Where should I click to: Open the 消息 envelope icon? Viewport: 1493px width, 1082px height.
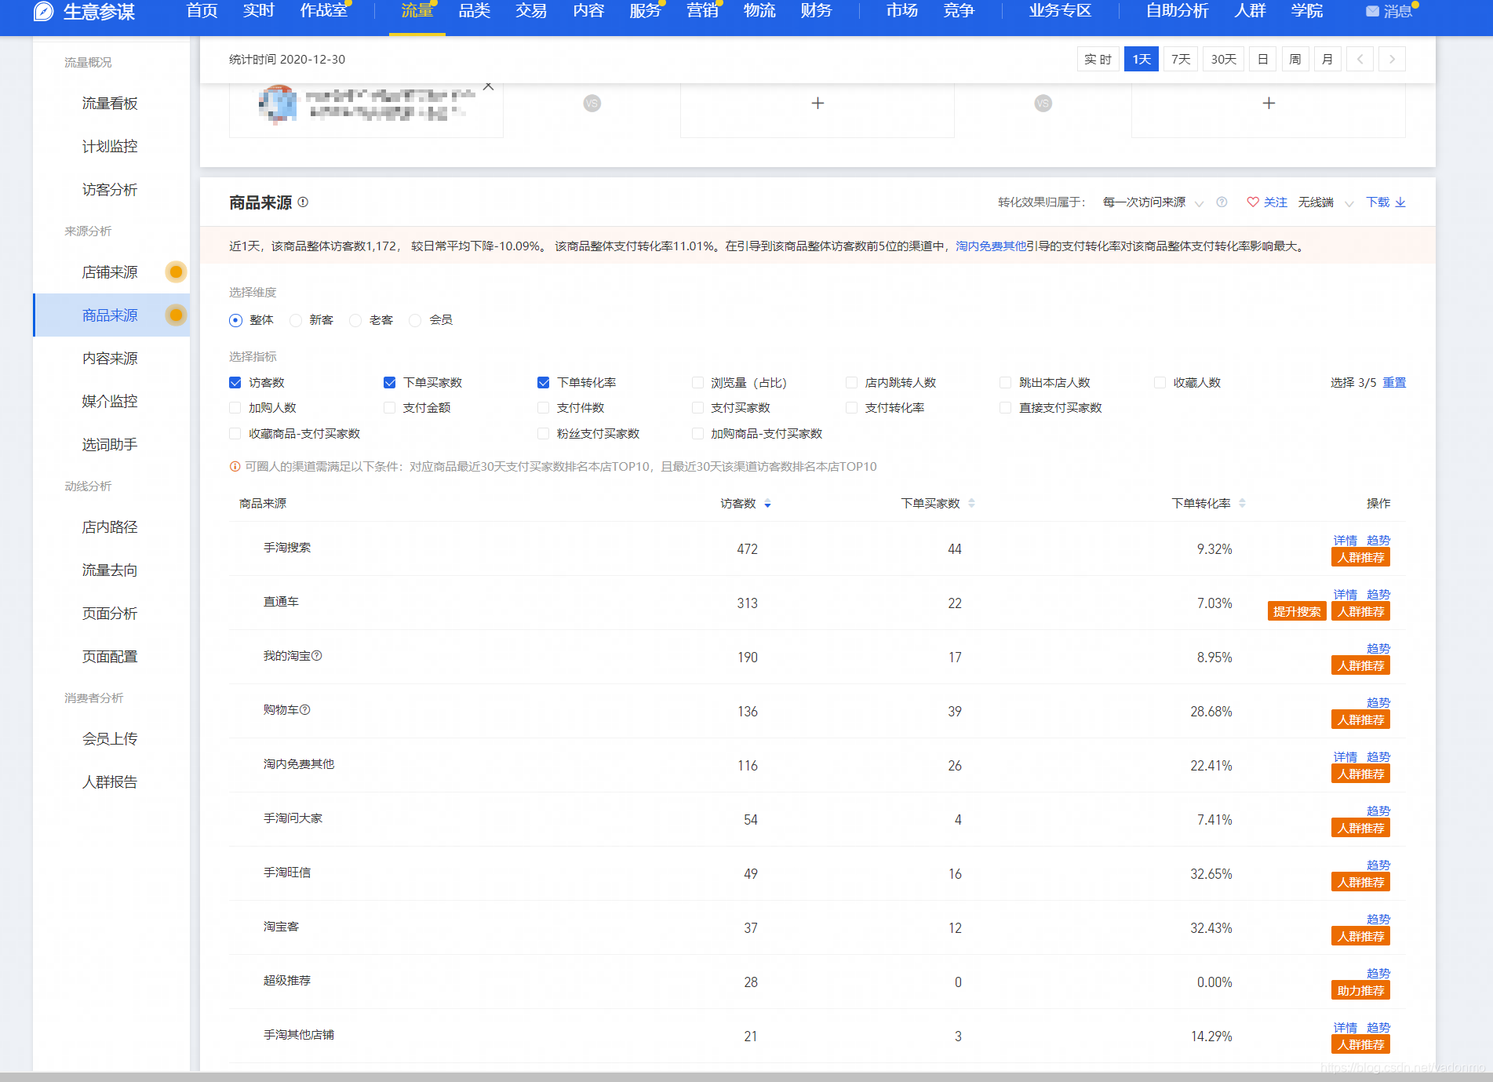1372,11
